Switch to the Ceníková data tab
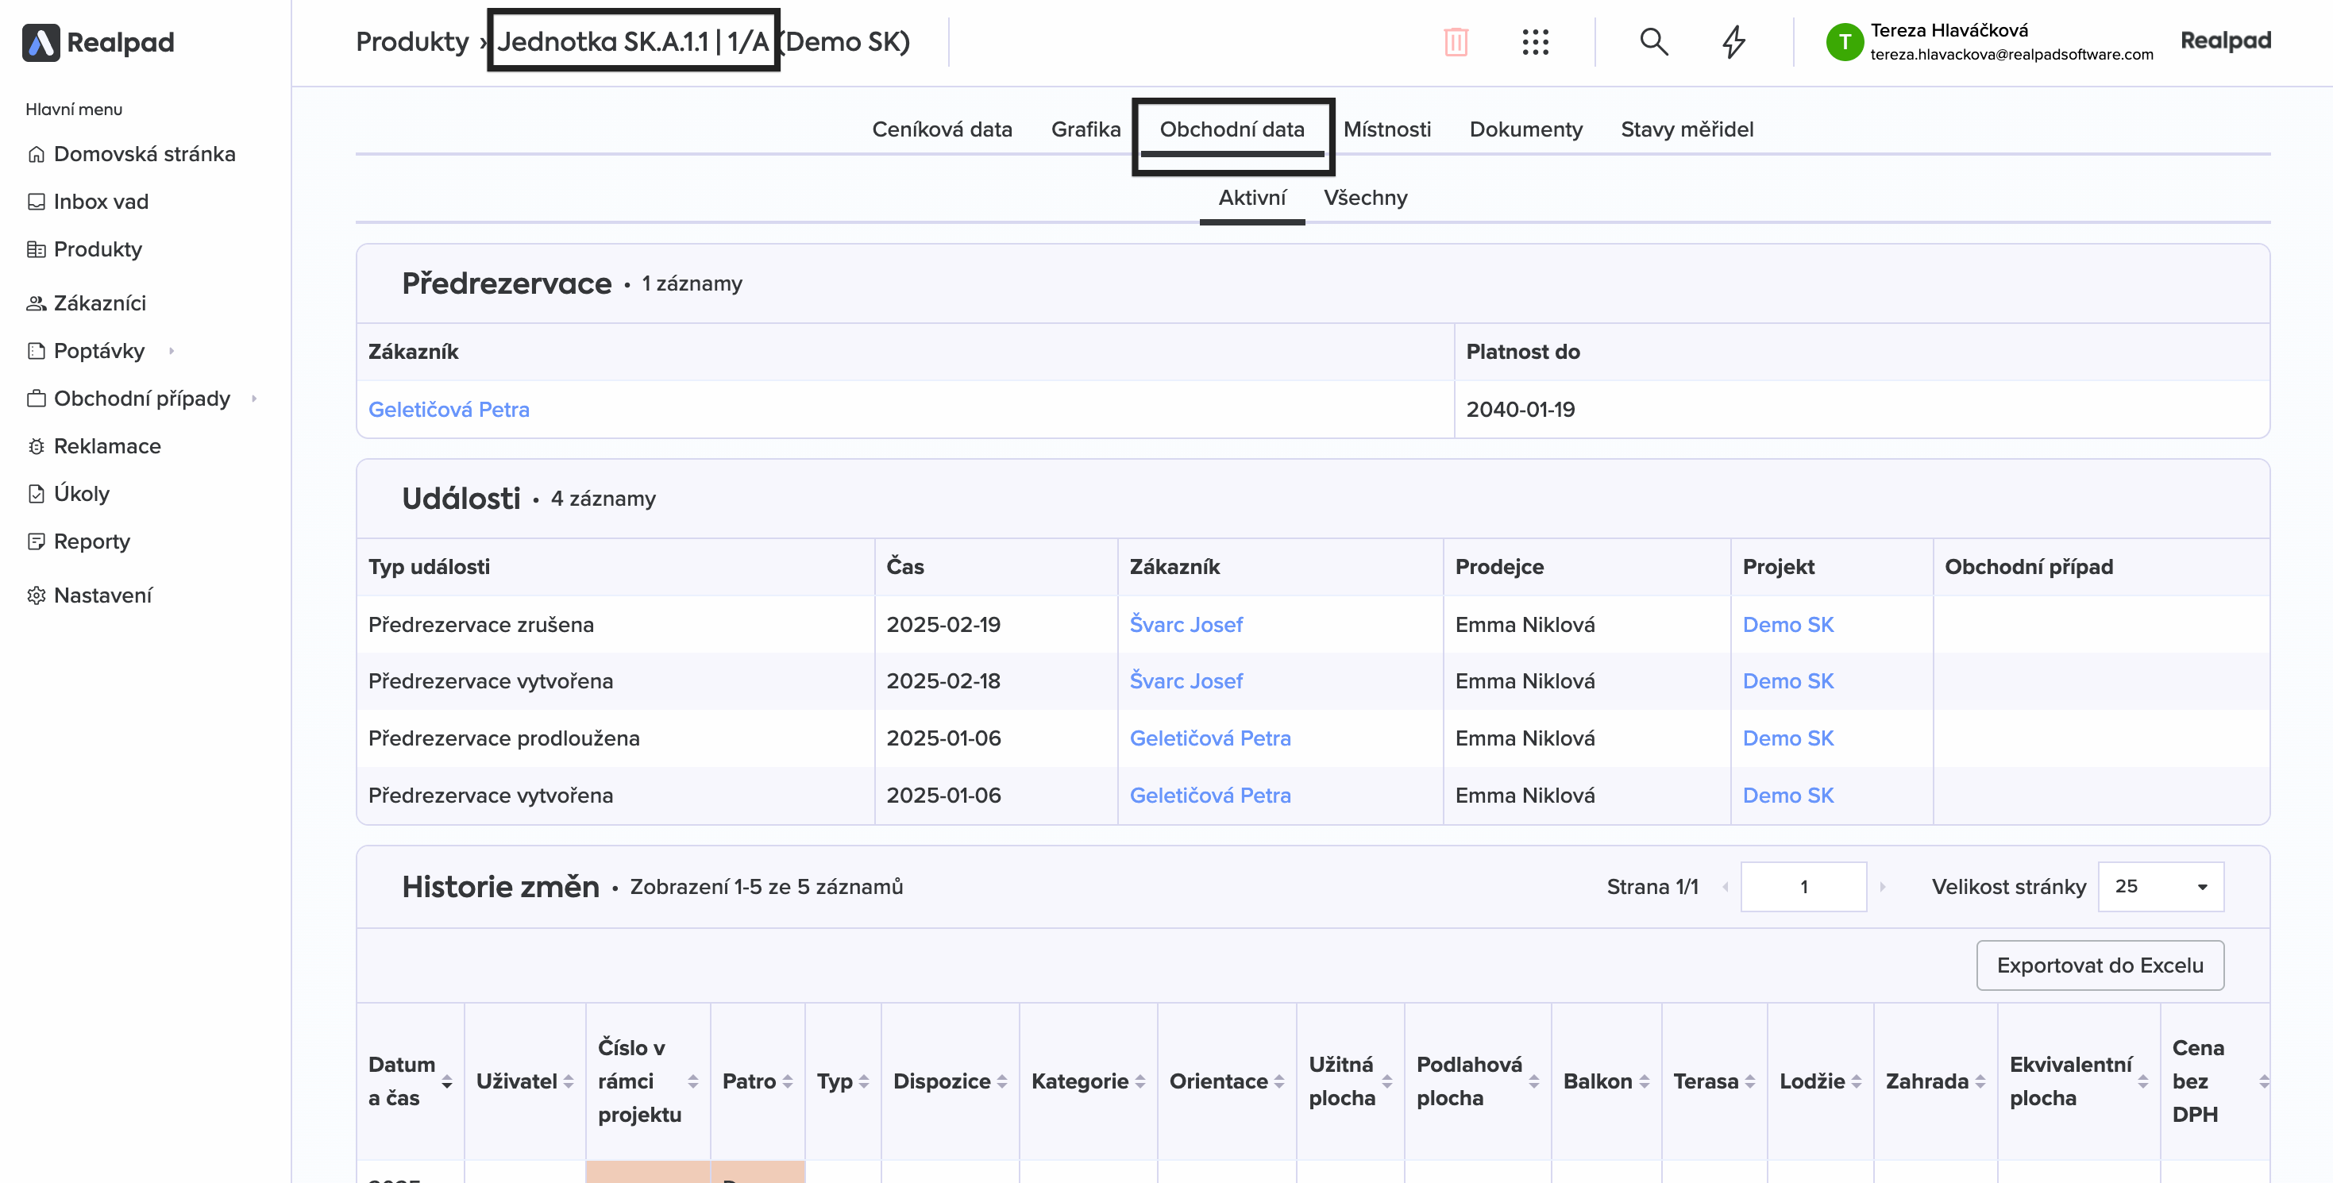This screenshot has width=2333, height=1183. click(x=941, y=129)
